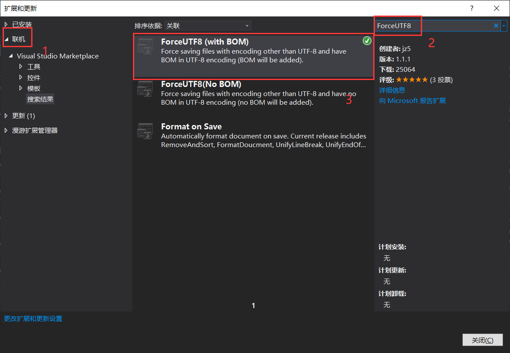The height and width of the screenshot is (353, 510).
Task: Expand the 漫游扩展管理器 category
Action: [x=6, y=130]
